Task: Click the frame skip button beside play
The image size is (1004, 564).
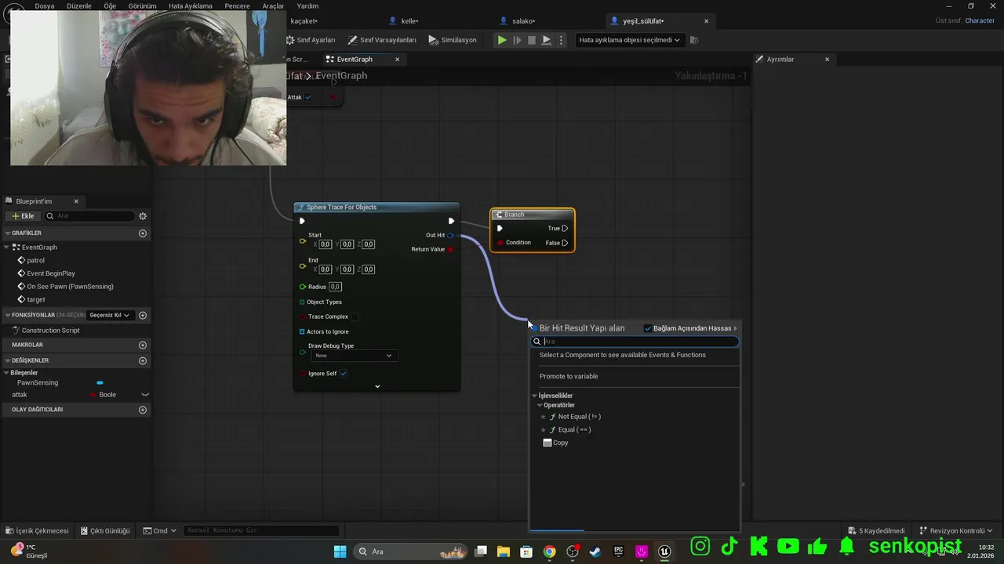Action: pos(517,40)
